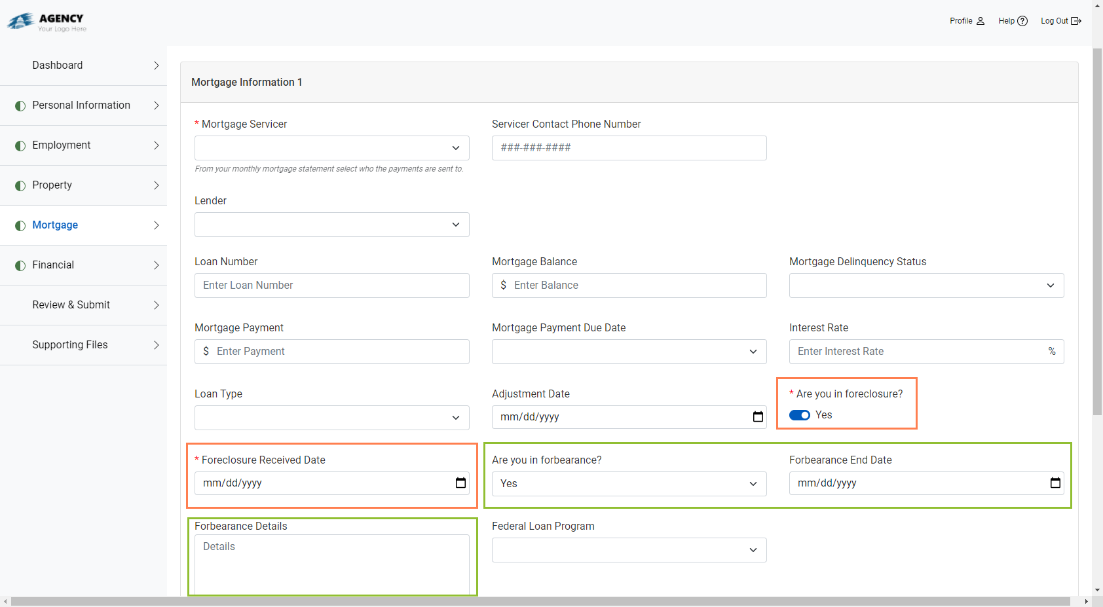Open Forbearance End Date calendar icon
This screenshot has width=1103, height=607.
coord(1055,483)
